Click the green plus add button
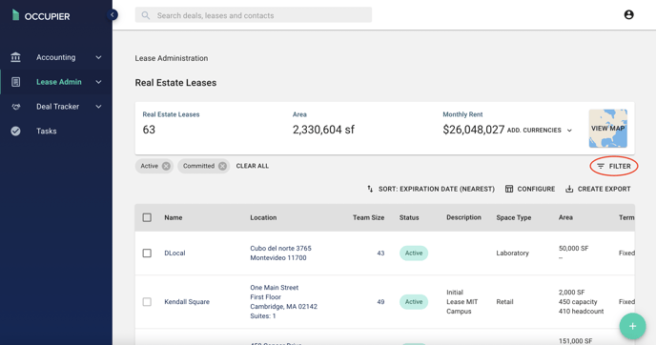 [632, 326]
